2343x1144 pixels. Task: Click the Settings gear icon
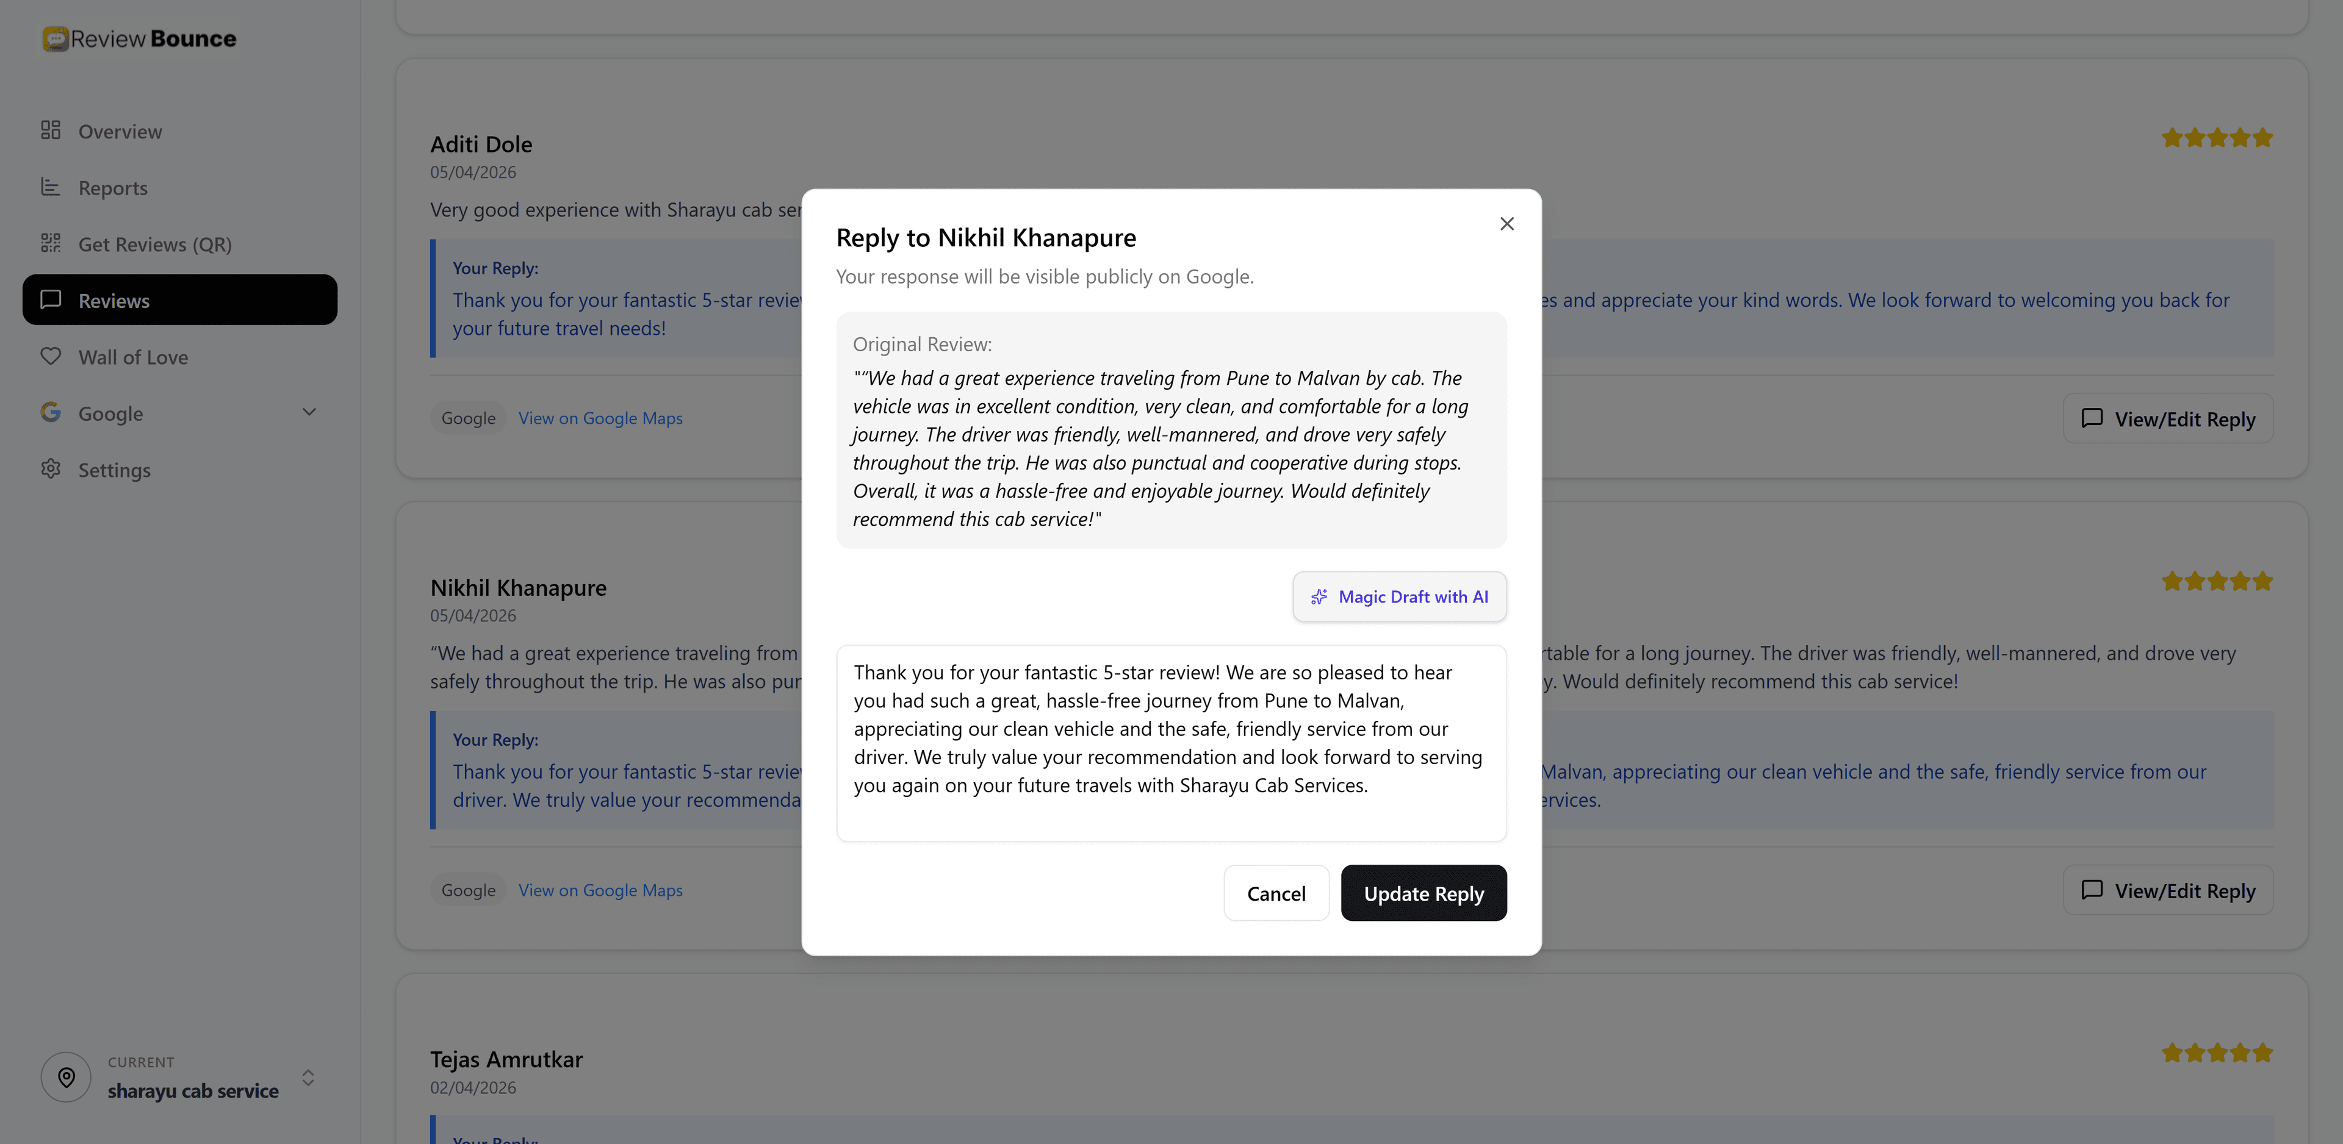click(51, 468)
